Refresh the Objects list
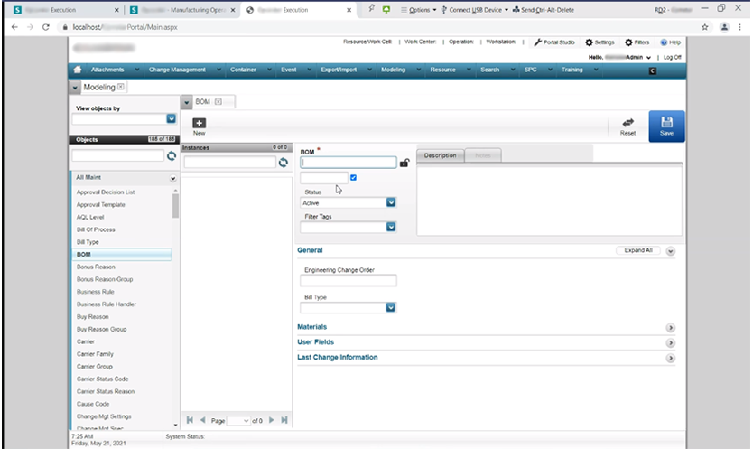The width and height of the screenshot is (753, 449). (171, 156)
